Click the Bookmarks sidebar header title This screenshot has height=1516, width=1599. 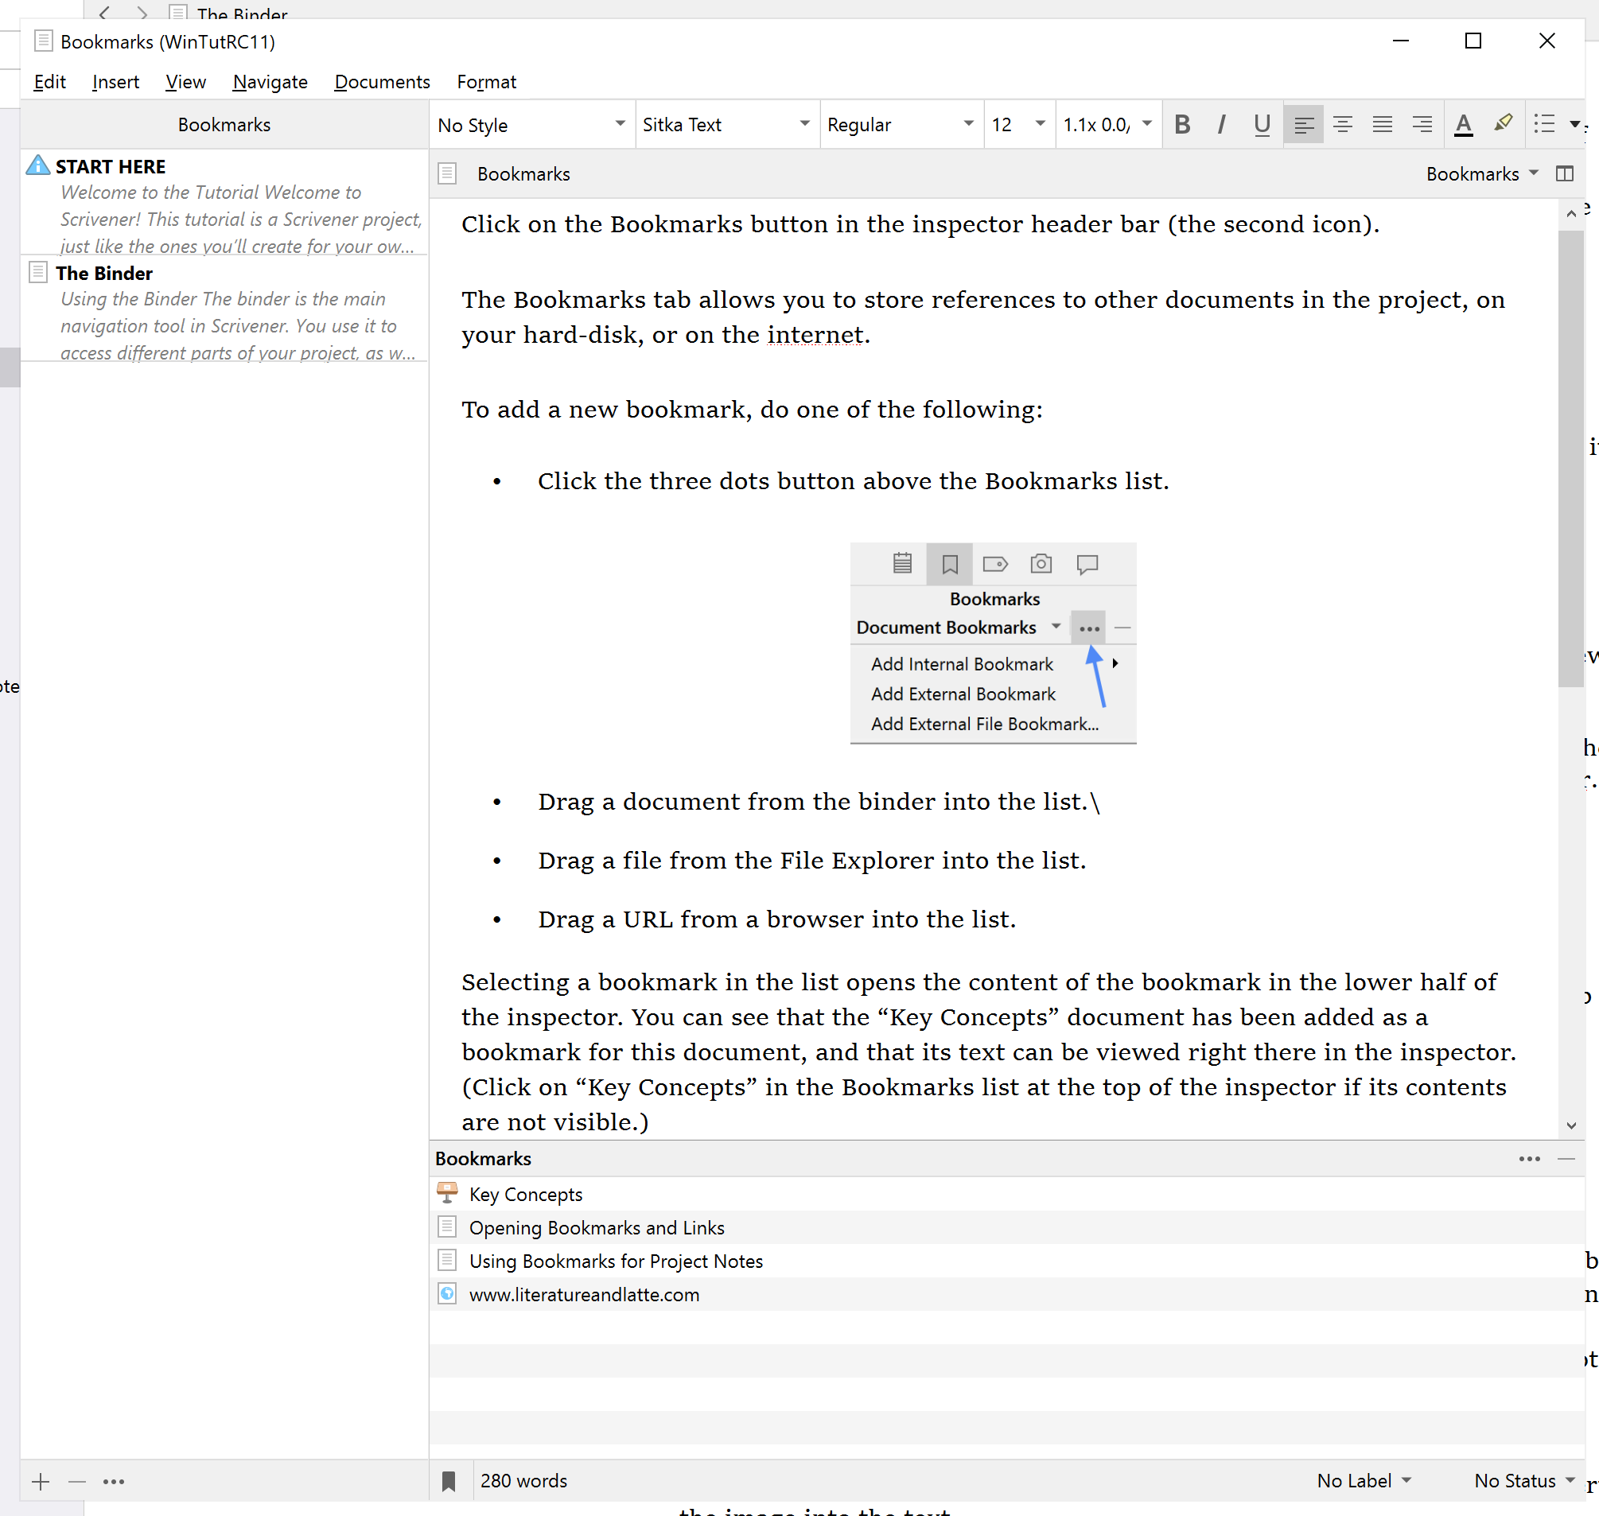(224, 124)
